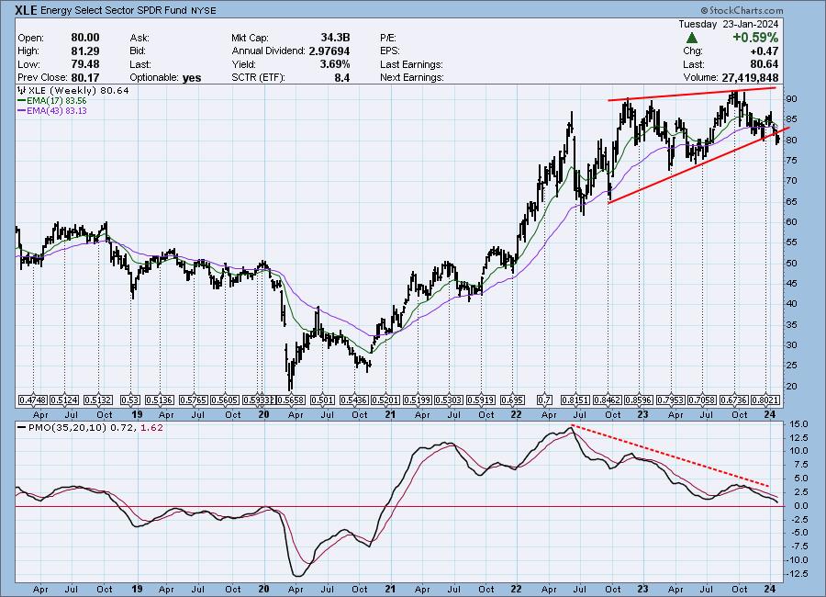Click the boxed value 0.5658

pyautogui.click(x=290, y=400)
